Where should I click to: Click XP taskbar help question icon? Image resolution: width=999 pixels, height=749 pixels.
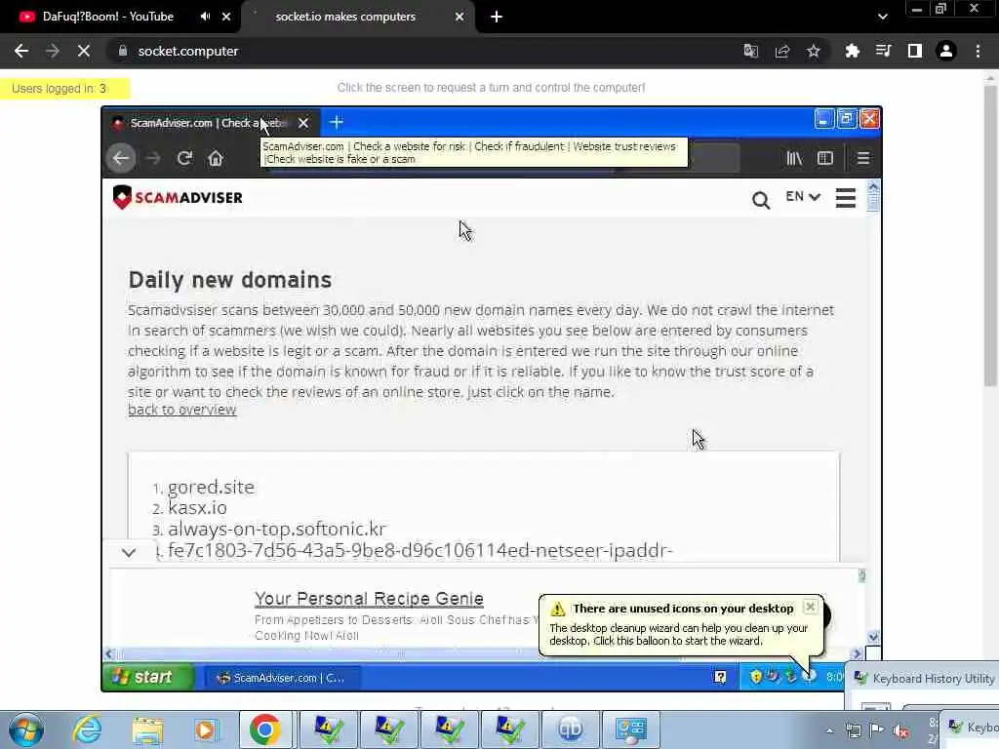pos(720,677)
